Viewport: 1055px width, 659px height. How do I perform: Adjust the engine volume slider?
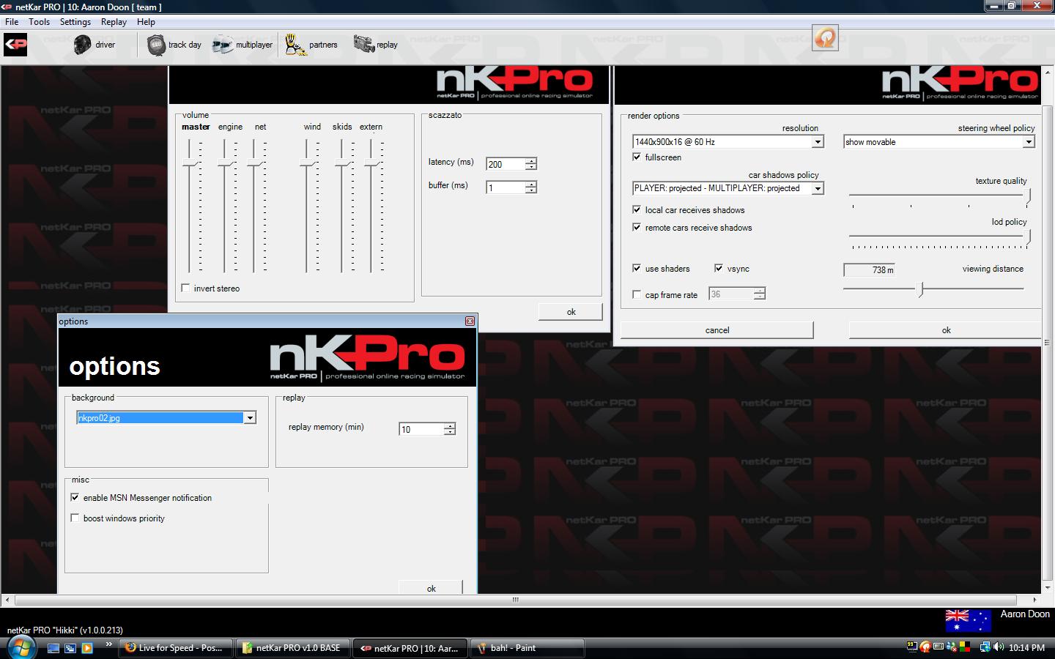click(225, 163)
